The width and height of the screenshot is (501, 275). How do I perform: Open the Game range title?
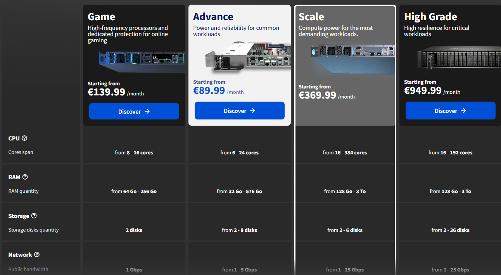point(101,17)
